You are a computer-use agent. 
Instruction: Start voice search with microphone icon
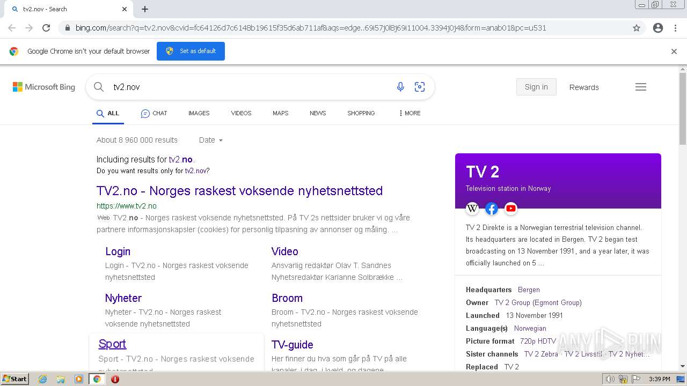coord(400,87)
